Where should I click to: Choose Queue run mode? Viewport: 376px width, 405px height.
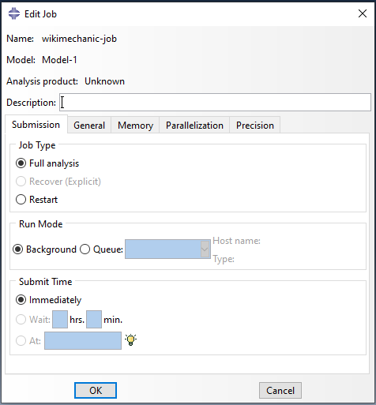tap(85, 249)
